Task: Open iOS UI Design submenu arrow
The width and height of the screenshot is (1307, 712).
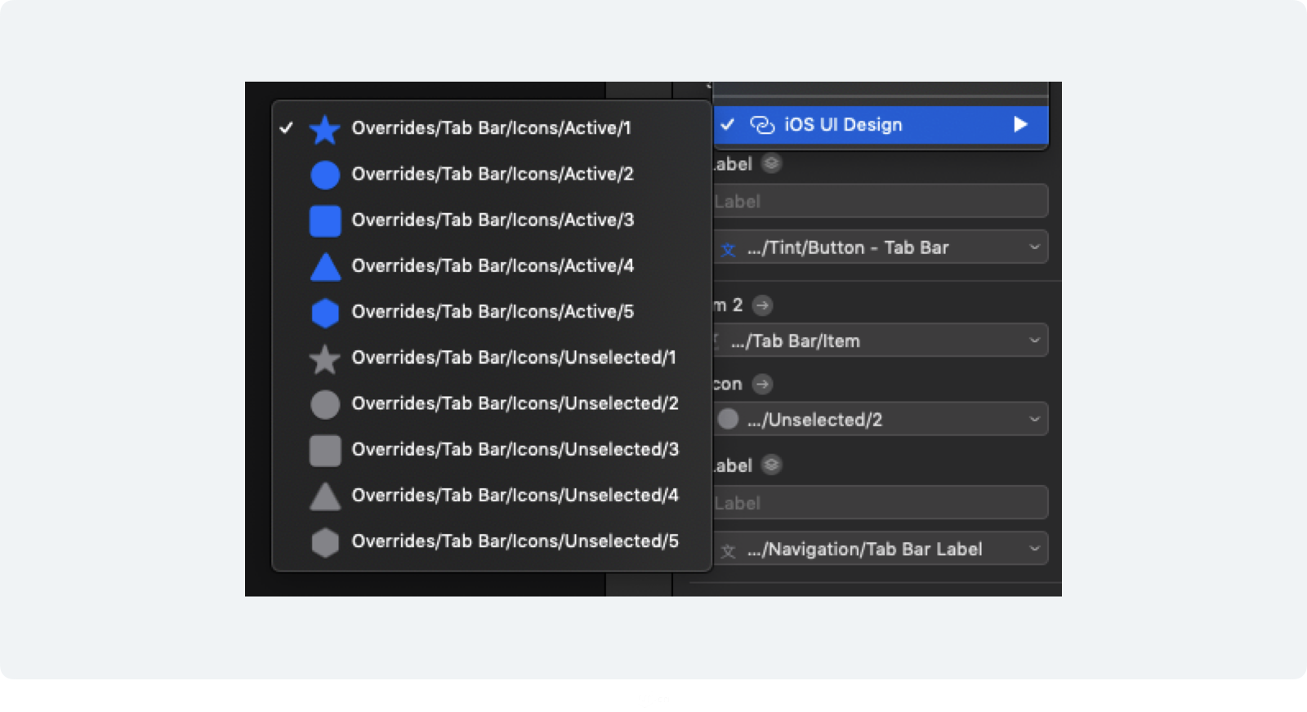Action: (1020, 125)
